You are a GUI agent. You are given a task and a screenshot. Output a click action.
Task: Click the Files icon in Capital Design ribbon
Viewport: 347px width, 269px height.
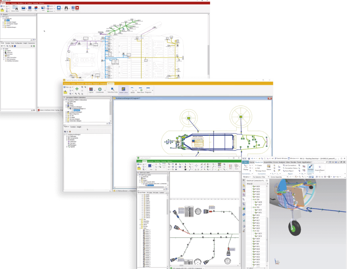(x=36, y=8)
